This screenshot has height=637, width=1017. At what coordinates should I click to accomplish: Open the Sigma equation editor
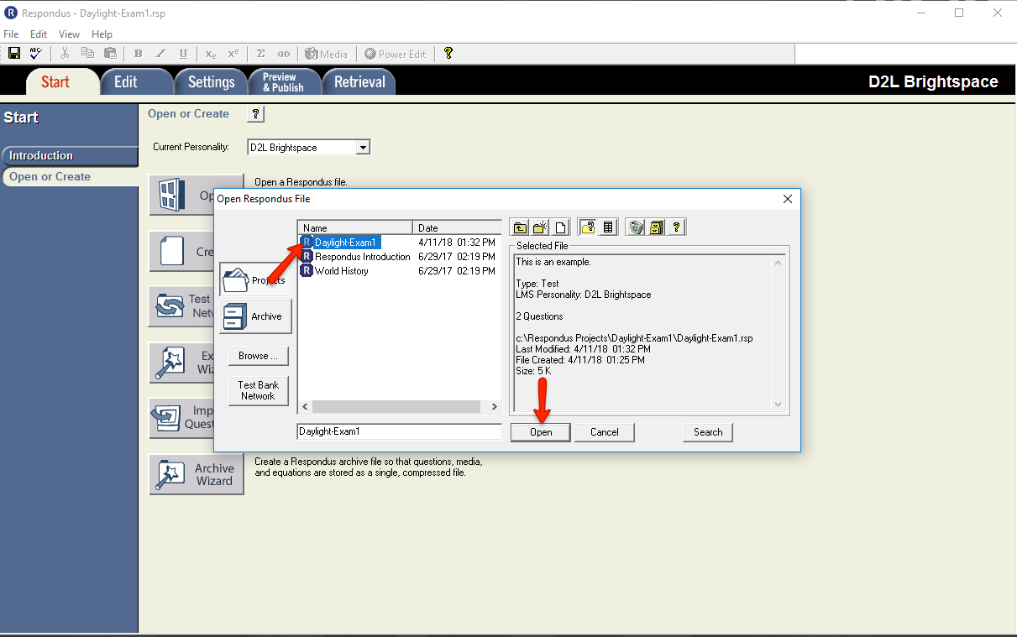pos(261,54)
